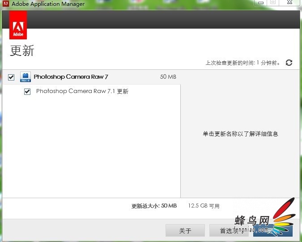Uncheck Photoshop Camera Raw 7.1 更新 checkbox
The height and width of the screenshot is (242, 302).
click(27, 91)
